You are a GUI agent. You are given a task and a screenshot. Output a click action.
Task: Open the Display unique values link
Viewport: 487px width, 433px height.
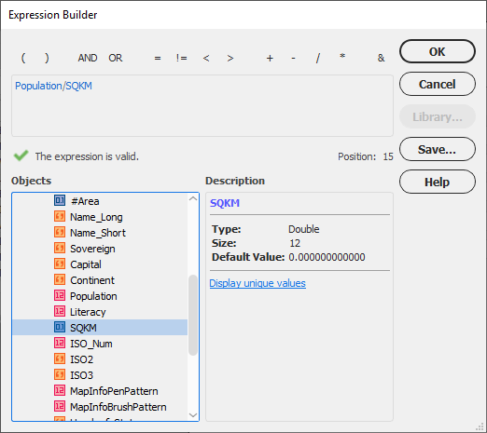point(257,283)
